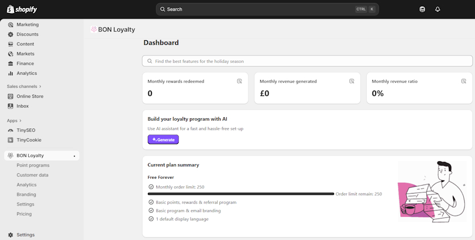Open Pricing submenu
The height and width of the screenshot is (240, 475).
(x=24, y=213)
